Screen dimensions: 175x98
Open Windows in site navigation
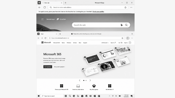coord(69,43)
